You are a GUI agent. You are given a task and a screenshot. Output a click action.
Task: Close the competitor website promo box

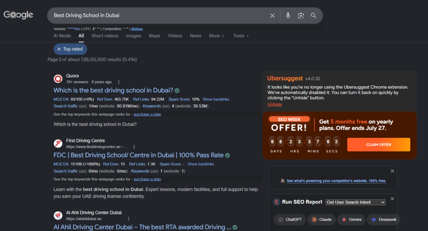(x=392, y=171)
